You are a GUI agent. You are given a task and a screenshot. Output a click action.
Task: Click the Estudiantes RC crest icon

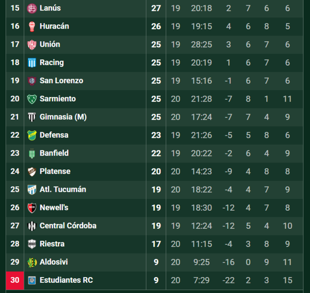[32, 280]
